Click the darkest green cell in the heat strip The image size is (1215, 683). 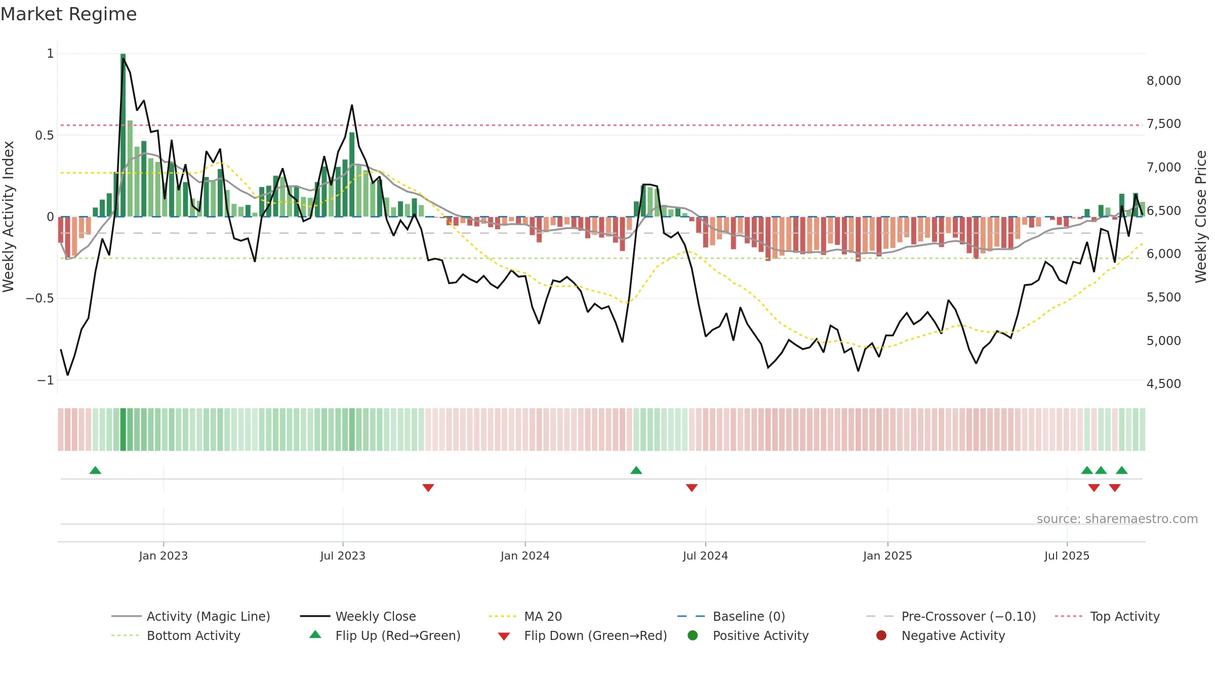tap(123, 430)
